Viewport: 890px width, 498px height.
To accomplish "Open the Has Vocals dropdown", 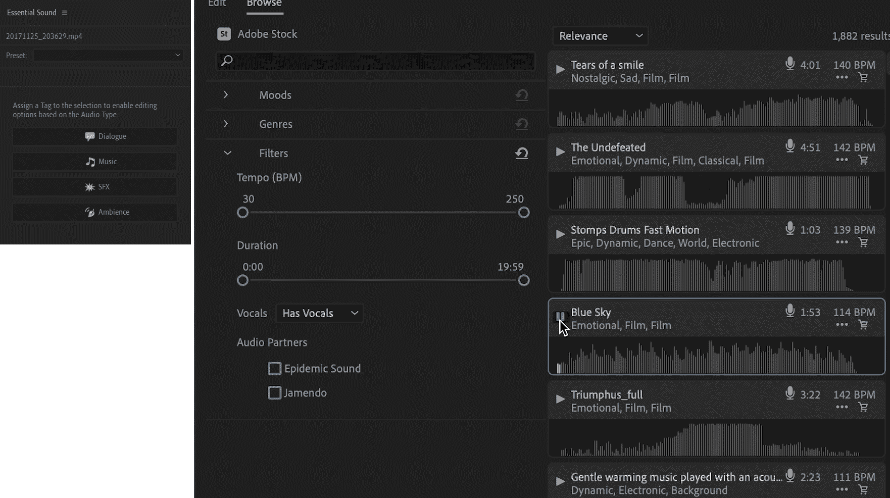I will tap(320, 313).
